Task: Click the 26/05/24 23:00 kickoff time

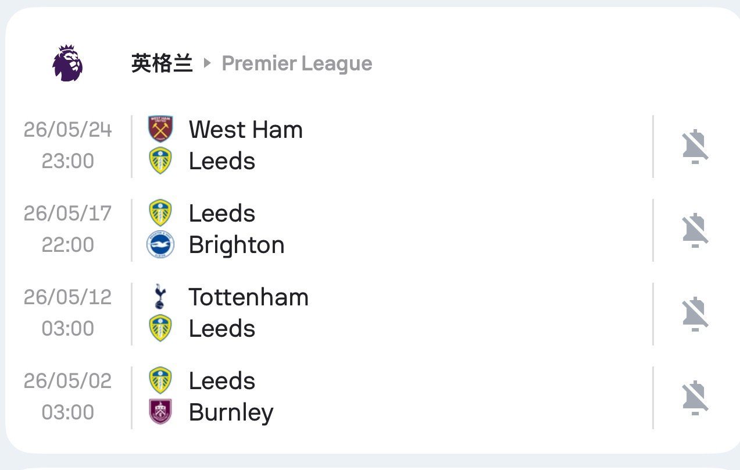Action: [x=67, y=145]
